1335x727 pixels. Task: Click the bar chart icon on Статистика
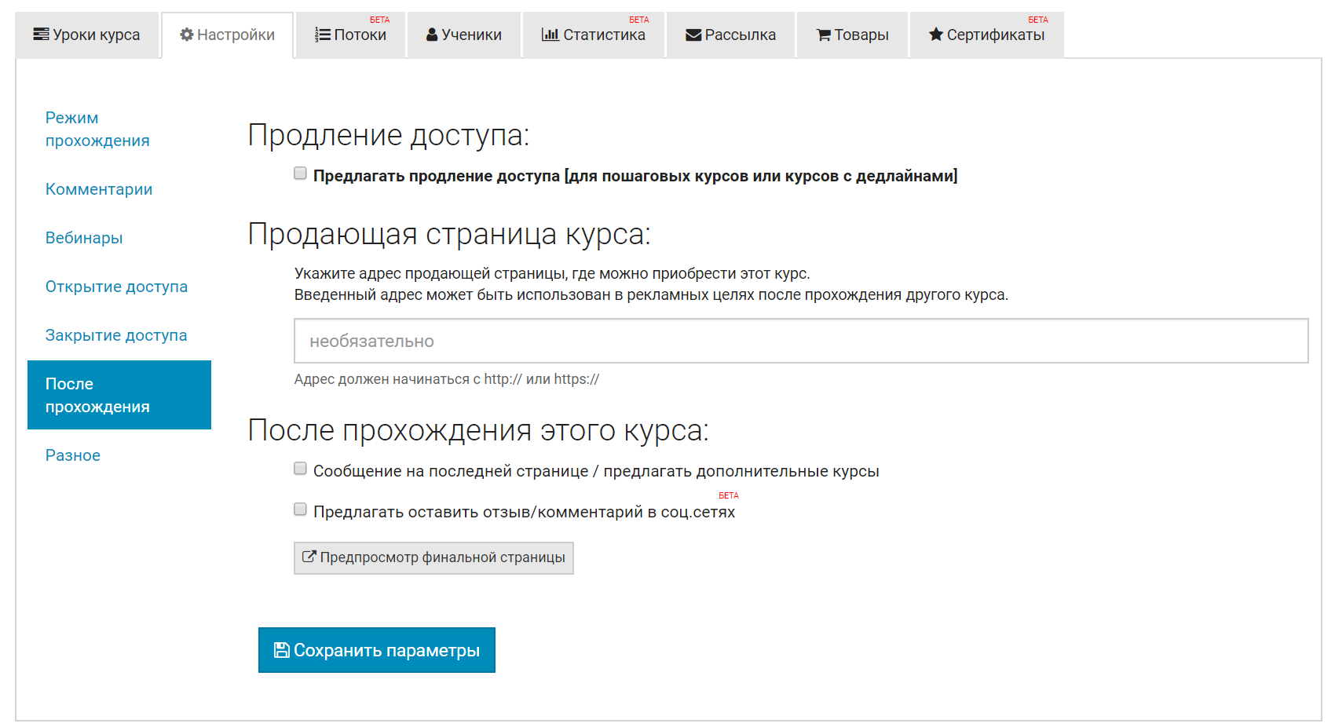point(550,35)
